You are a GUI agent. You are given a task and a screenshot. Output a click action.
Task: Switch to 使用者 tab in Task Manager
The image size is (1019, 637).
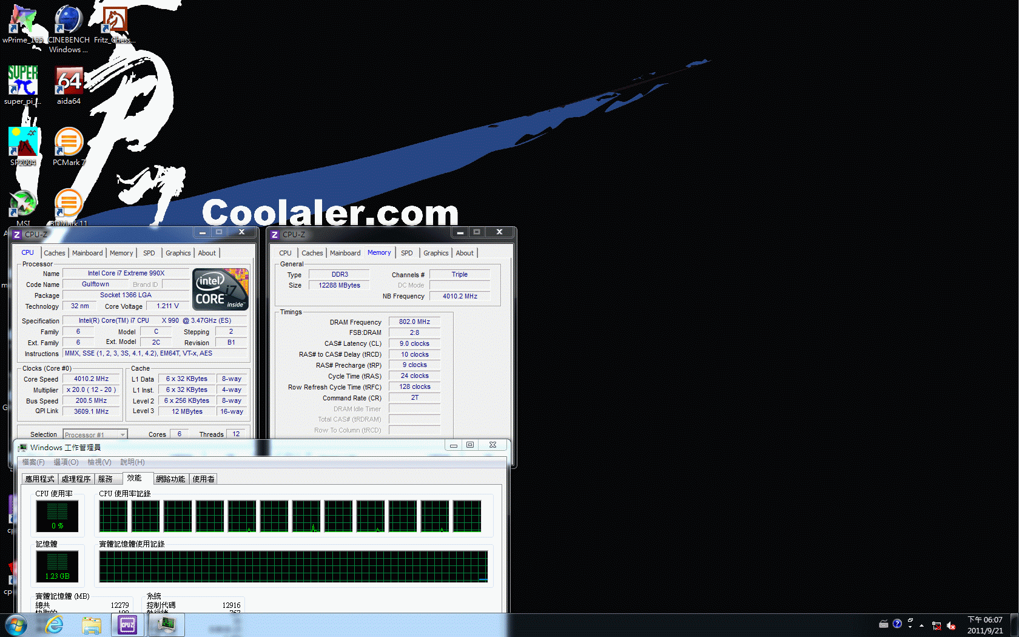pos(204,479)
